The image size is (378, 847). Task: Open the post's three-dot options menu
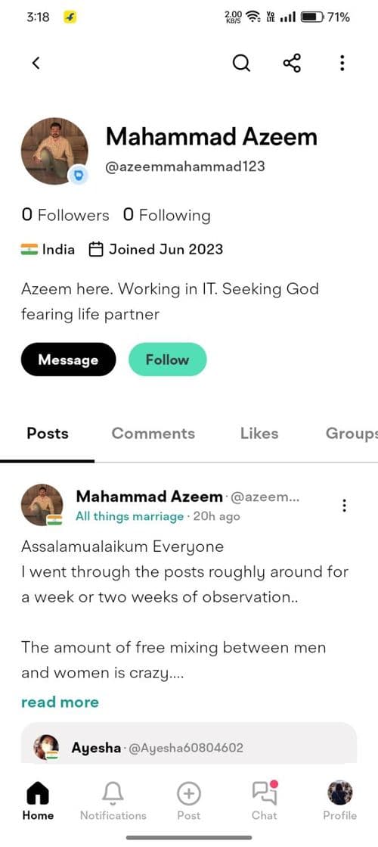pos(344,506)
